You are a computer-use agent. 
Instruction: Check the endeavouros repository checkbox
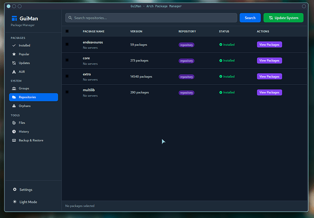pos(67,44)
